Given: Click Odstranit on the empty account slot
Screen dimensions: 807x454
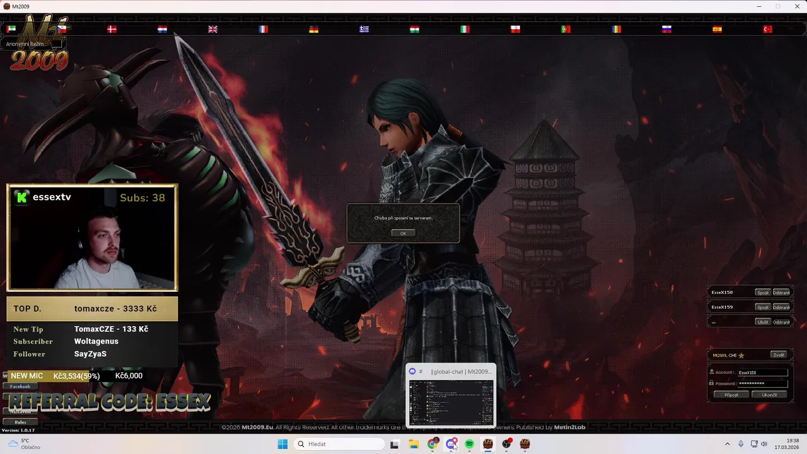Looking at the screenshot, I should pyautogui.click(x=781, y=322).
